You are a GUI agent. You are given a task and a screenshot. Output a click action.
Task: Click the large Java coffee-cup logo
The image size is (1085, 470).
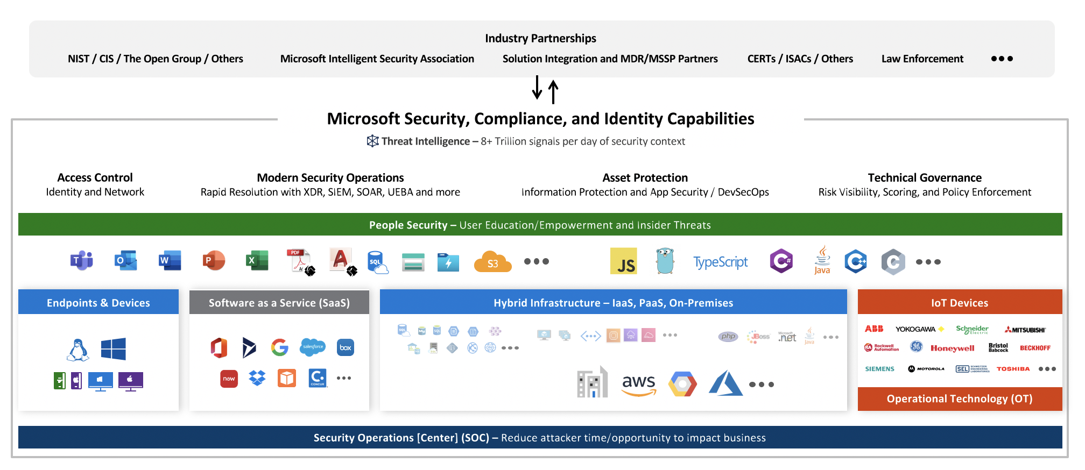(x=822, y=260)
